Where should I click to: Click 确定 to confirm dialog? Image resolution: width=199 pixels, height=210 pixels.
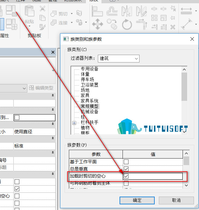137,200
